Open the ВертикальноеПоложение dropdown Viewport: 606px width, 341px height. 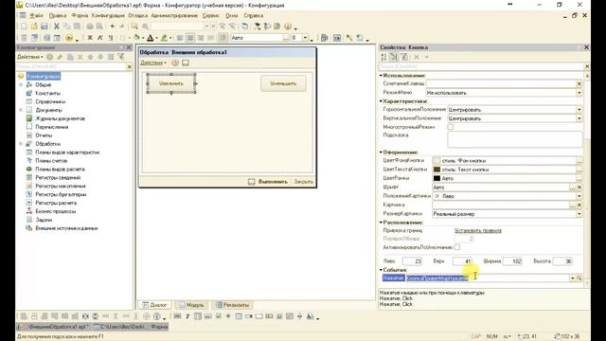(x=579, y=118)
